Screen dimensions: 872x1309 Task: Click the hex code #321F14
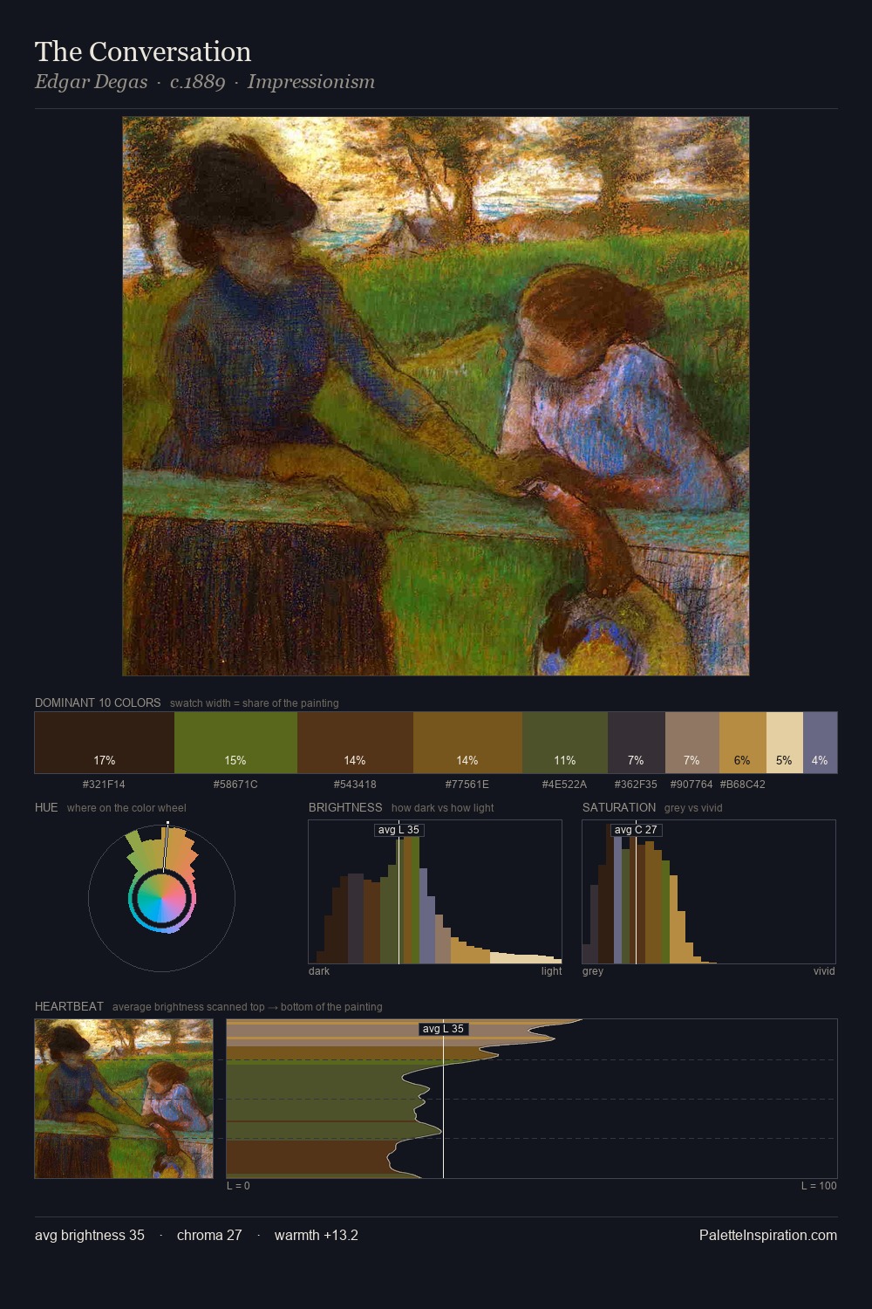pyautogui.click(x=104, y=785)
